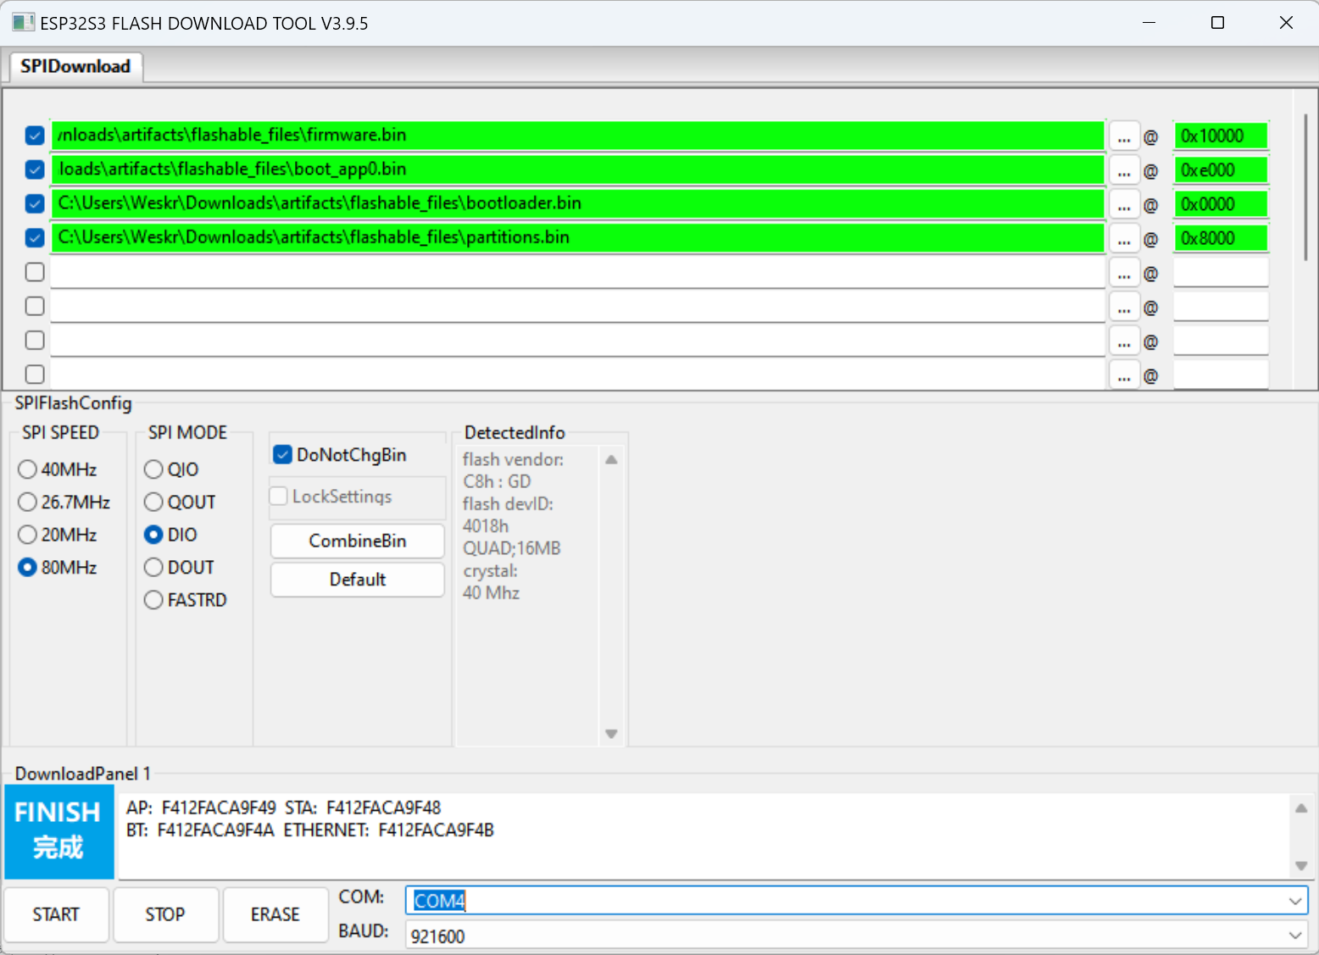Click the Default button
The image size is (1319, 955).
pos(358,580)
